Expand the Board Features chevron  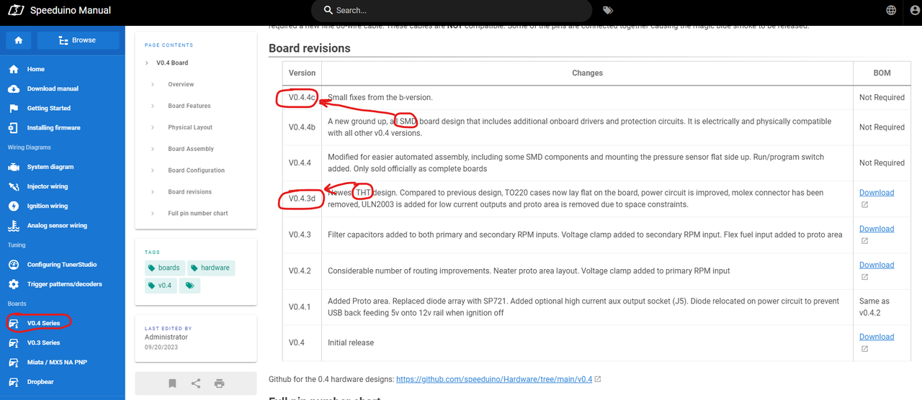click(153, 106)
